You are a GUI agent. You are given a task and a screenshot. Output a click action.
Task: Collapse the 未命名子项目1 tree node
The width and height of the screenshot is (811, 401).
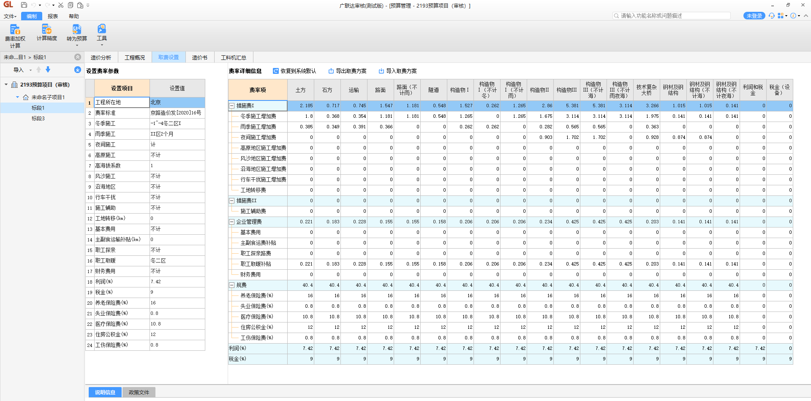(18, 97)
